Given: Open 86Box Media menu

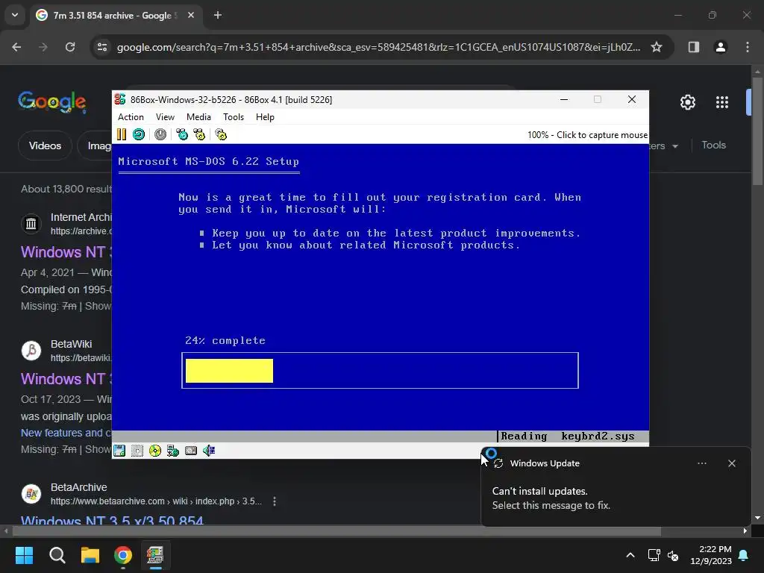Looking at the screenshot, I should pos(198,117).
